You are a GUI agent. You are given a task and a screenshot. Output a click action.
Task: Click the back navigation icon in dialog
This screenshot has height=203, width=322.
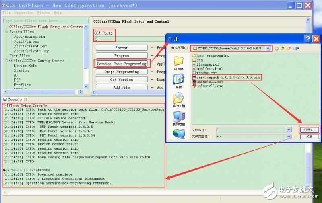tap(277, 49)
